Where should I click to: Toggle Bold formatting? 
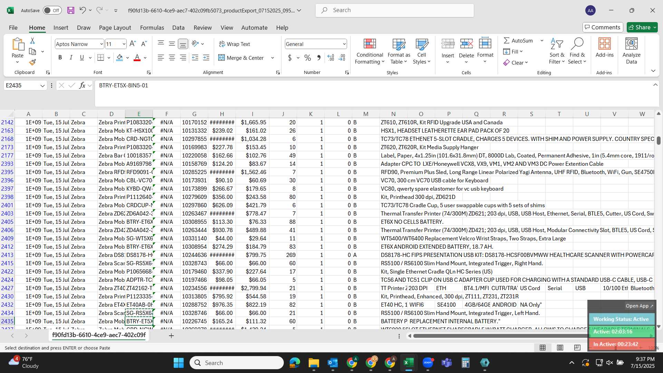coord(60,58)
